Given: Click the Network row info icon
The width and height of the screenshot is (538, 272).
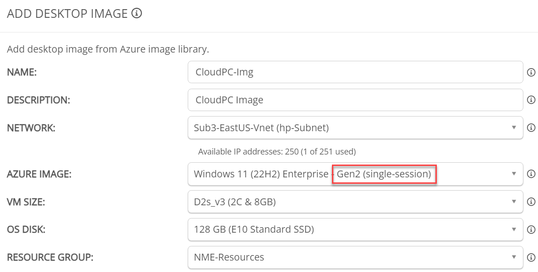Looking at the screenshot, I should tap(531, 128).
